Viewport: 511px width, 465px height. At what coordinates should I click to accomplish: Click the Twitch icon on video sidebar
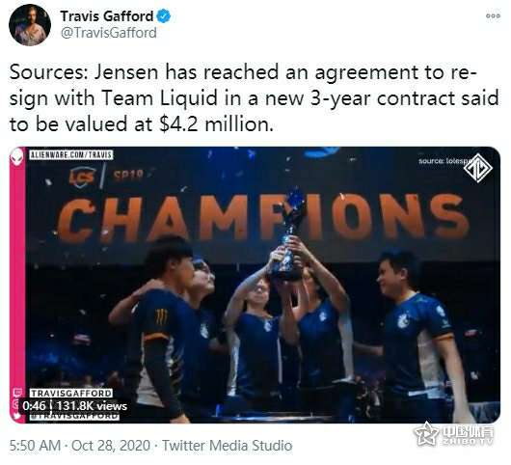tap(17, 393)
